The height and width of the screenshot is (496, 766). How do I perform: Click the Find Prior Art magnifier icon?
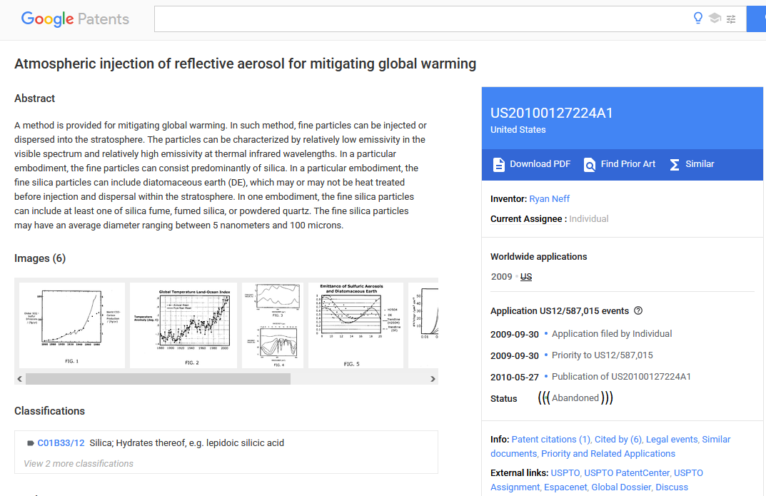[x=589, y=165]
